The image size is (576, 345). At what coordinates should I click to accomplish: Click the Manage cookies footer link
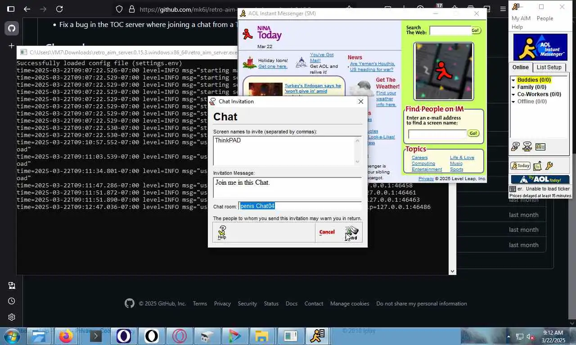point(350,304)
